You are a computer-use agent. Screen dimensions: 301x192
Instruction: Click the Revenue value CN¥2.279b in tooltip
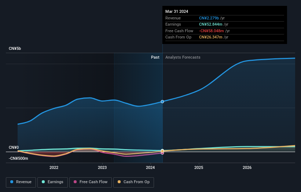click(x=209, y=18)
